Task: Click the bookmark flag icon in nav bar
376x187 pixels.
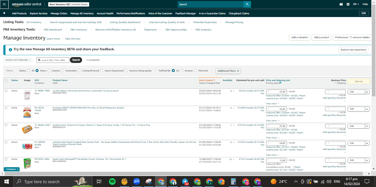Action: click(x=4, y=13)
